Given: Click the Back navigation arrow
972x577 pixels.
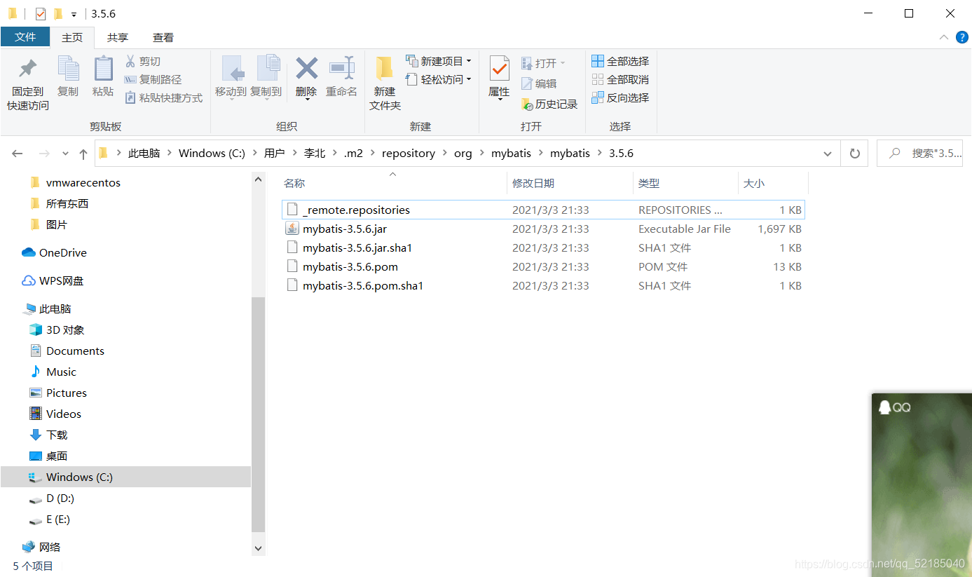Looking at the screenshot, I should click(18, 154).
